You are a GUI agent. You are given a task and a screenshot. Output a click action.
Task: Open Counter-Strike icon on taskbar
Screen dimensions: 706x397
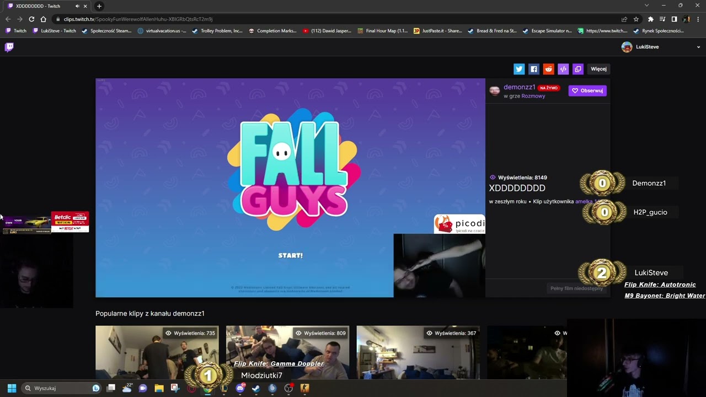coord(304,388)
